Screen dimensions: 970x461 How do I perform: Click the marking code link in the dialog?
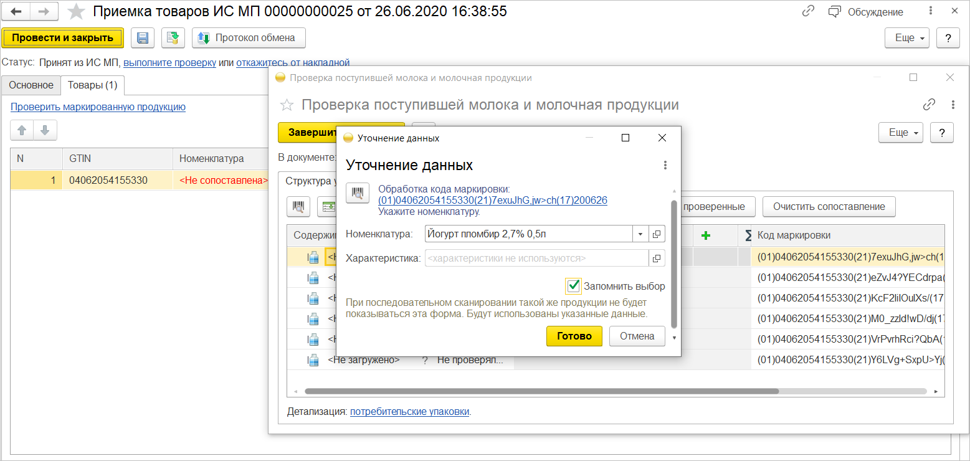[493, 200]
